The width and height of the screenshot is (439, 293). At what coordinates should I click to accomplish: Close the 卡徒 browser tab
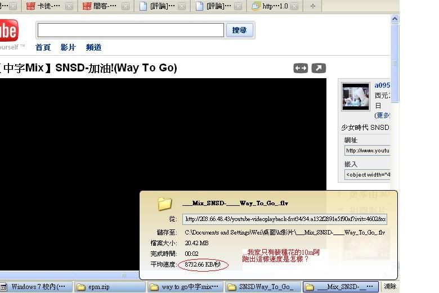pos(69,6)
